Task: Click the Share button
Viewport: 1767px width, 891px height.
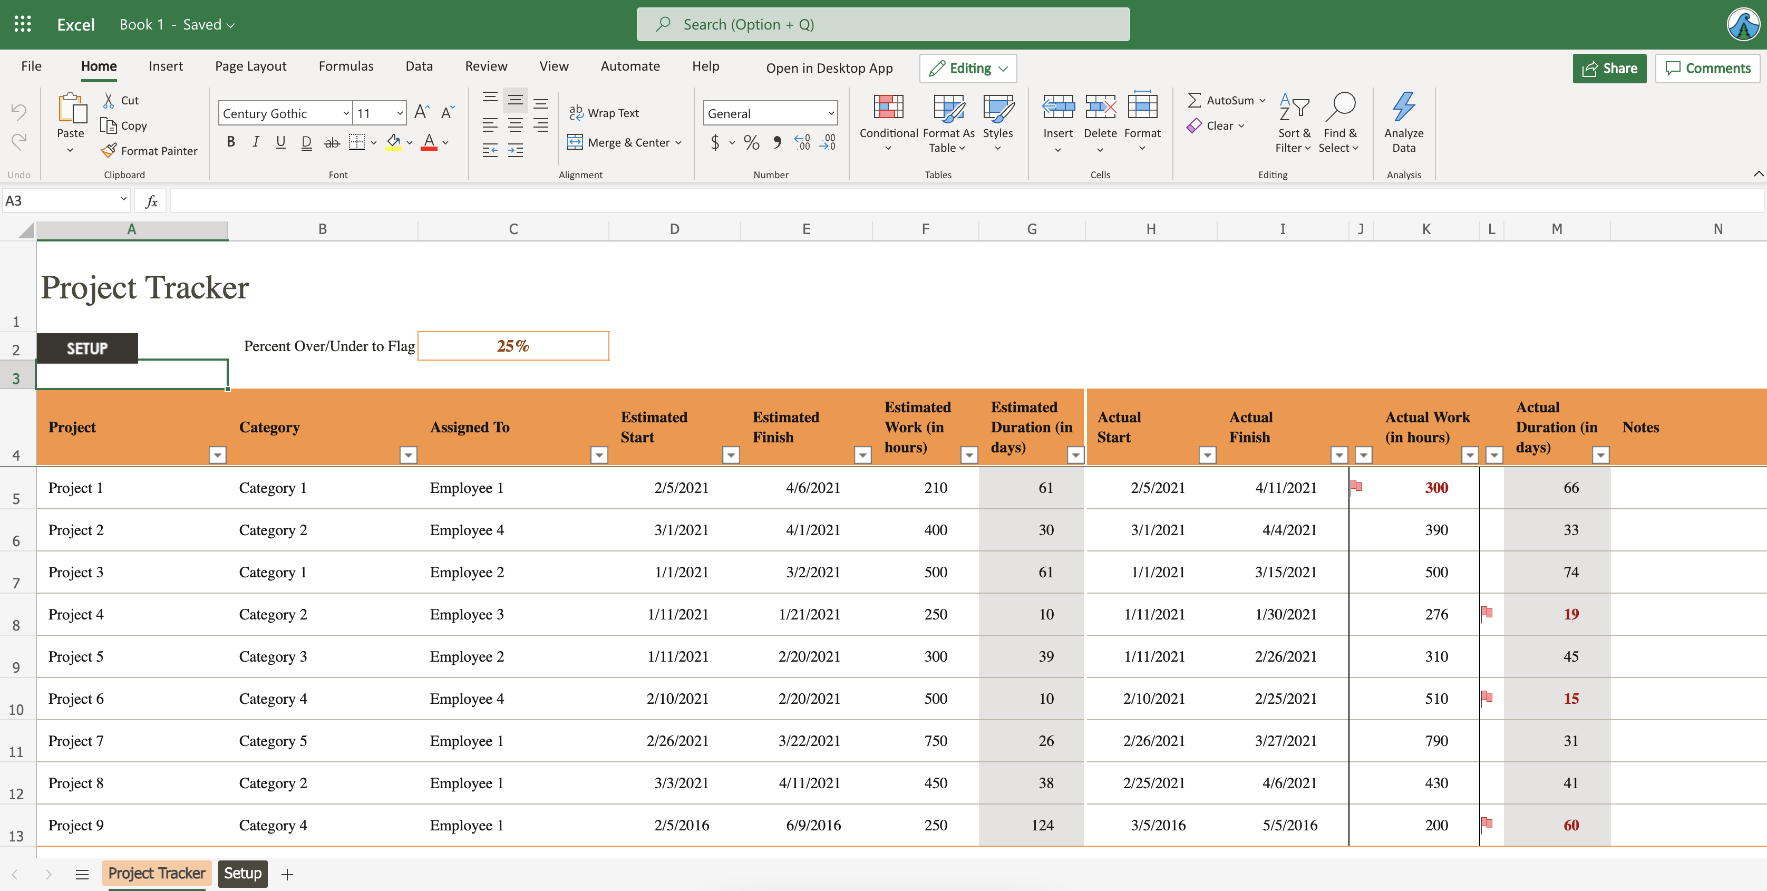Action: pos(1609,68)
